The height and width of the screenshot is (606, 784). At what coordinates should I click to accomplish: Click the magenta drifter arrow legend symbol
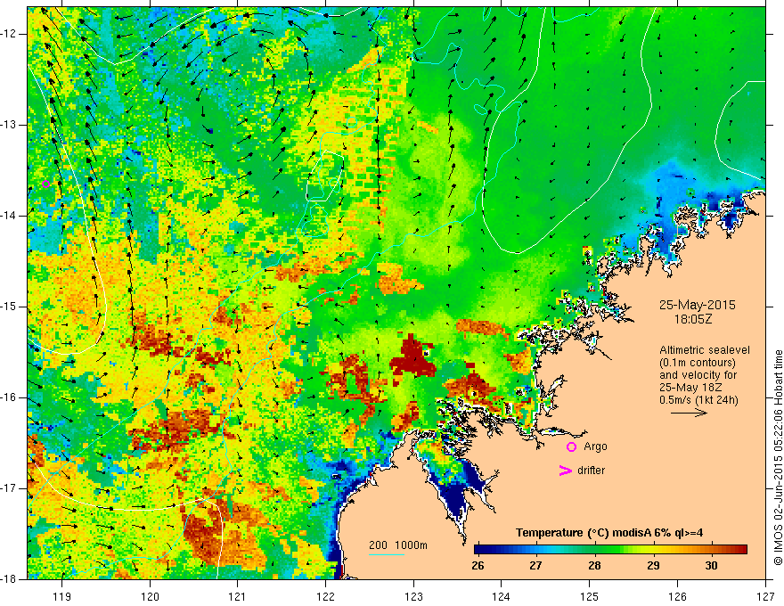565,471
